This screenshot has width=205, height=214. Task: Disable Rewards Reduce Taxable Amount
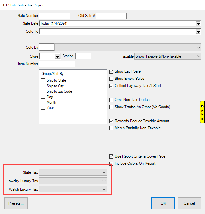pyautogui.click(x=112, y=121)
